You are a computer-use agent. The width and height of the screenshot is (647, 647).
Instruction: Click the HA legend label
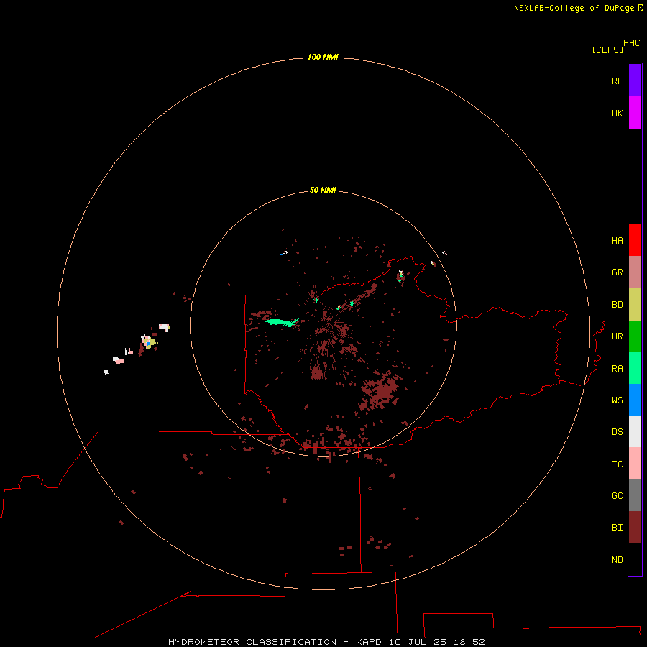point(618,240)
